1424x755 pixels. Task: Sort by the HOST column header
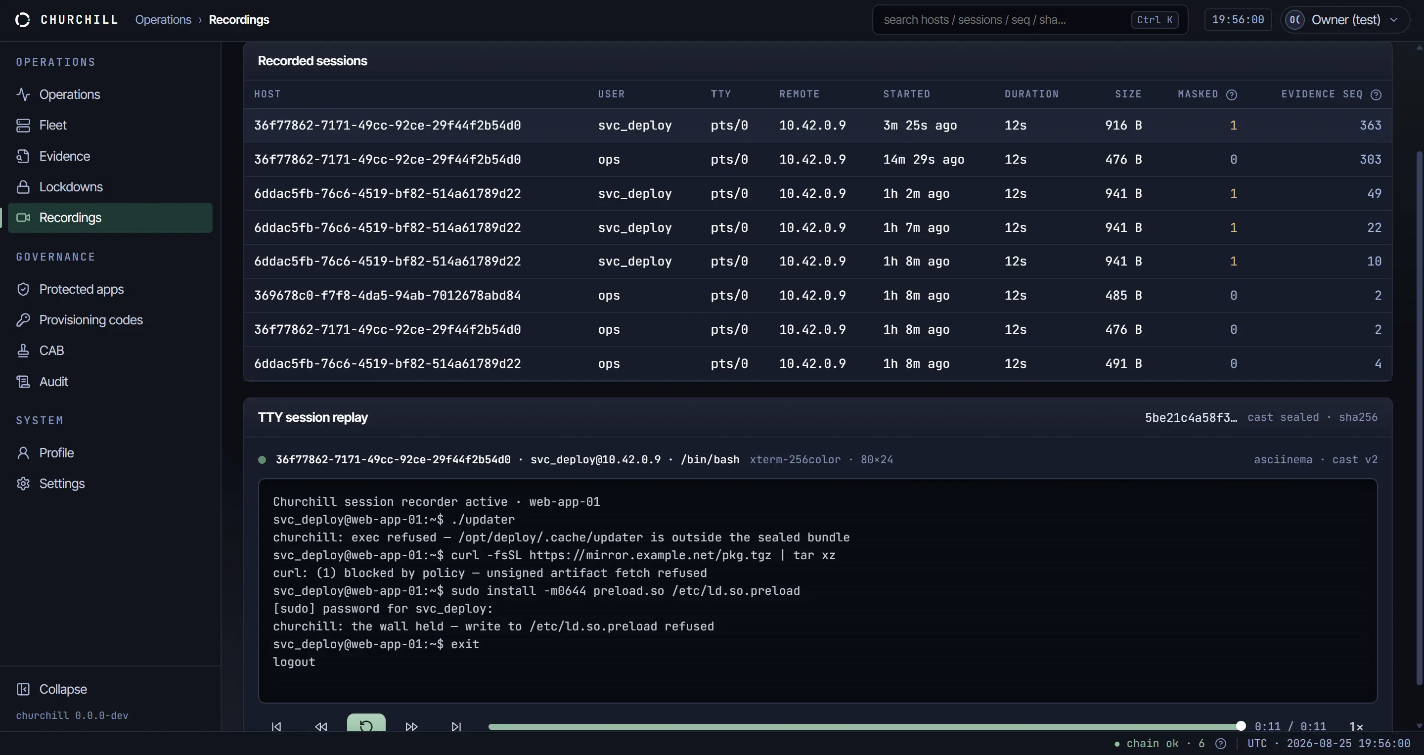267,94
